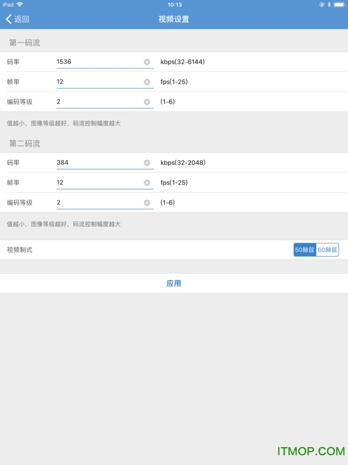
Task: Edit first stream encoding level field
Action: [97, 102]
